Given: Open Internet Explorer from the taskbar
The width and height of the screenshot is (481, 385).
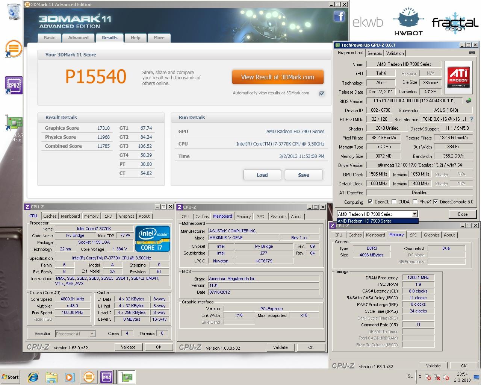Looking at the screenshot, I should pyautogui.click(x=33, y=377).
